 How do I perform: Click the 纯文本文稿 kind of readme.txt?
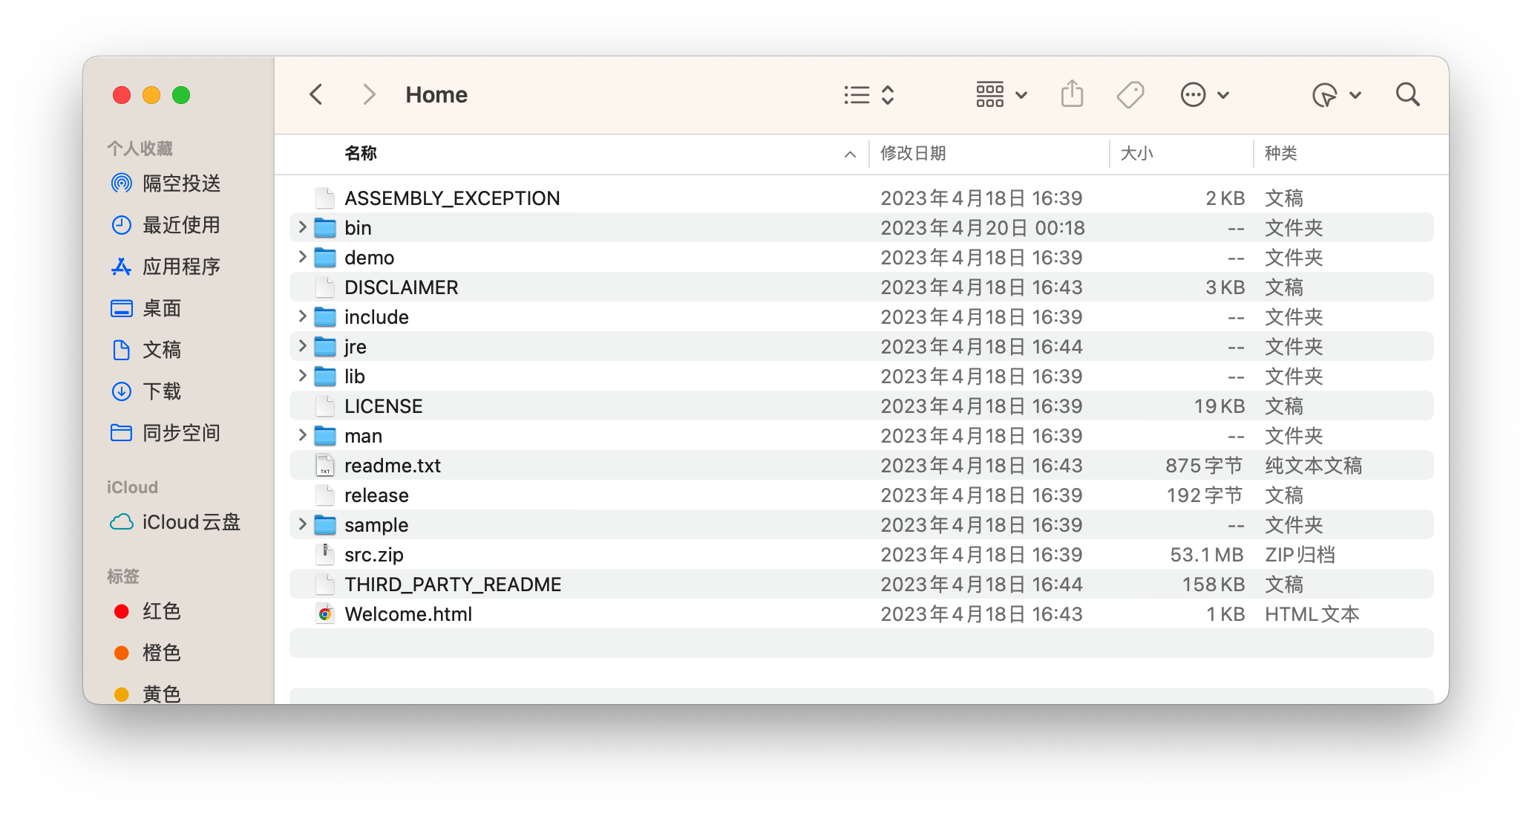(1313, 466)
